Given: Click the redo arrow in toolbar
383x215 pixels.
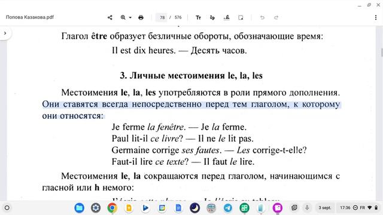Looking at the screenshot, I should 276,17.
